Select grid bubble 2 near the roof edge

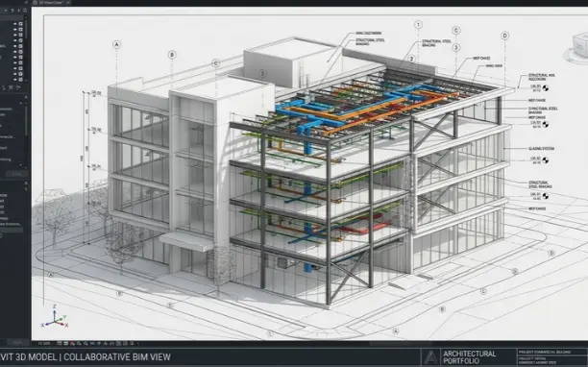tap(412, 59)
